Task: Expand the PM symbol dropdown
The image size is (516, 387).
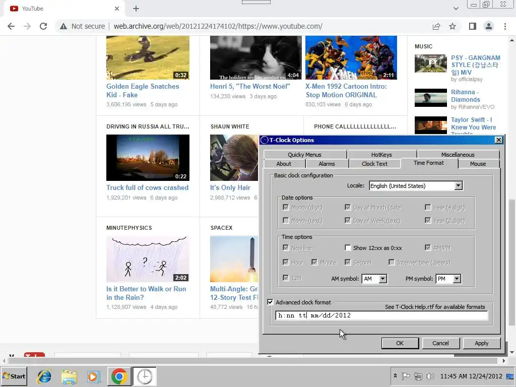Action: 457,279
